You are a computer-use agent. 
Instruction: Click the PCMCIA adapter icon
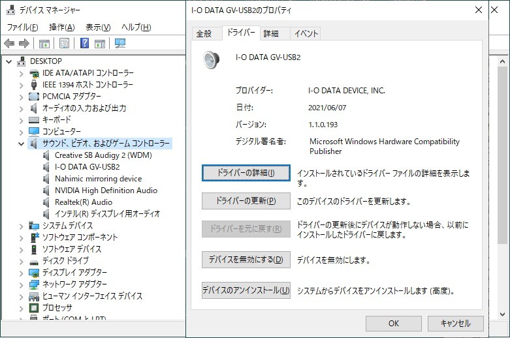34,97
